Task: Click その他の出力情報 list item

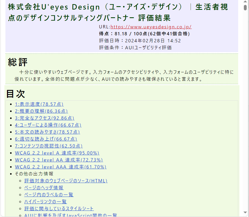Action: 34,174
